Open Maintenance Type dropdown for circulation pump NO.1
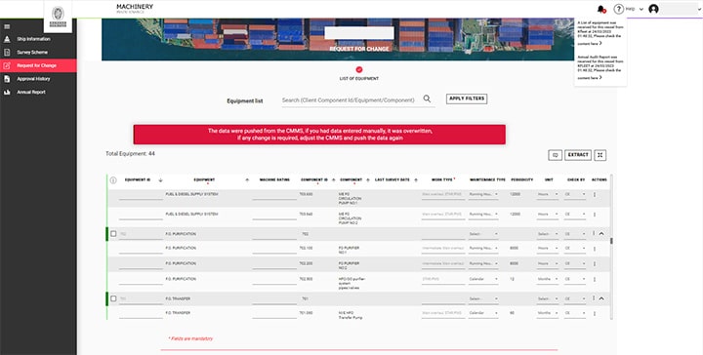Image resolution: width=703 pixels, height=355 pixels. click(x=483, y=195)
